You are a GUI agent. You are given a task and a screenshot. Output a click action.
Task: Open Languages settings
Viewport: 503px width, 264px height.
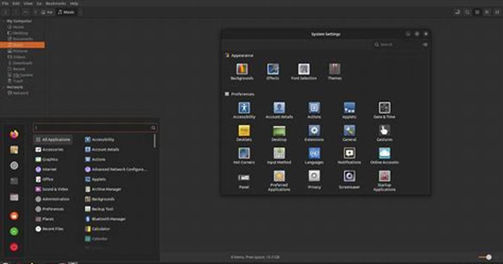point(314,156)
